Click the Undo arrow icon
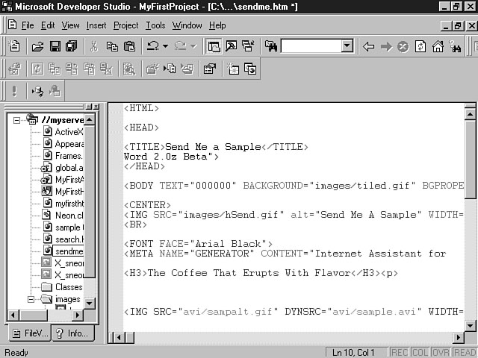478x358 pixels. (x=152, y=46)
